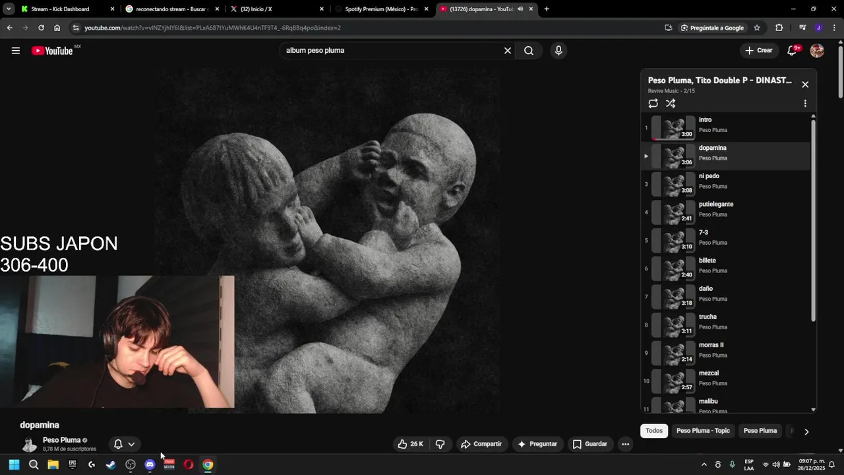844x475 pixels.
Task: Open a new browser tab
Action: (x=547, y=9)
